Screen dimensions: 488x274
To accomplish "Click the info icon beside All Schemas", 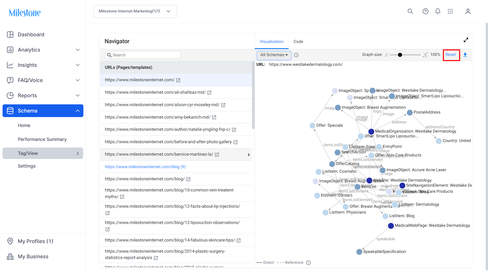I will (x=296, y=55).
